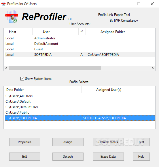Sort by the Host column header
This screenshot has height=167, width=159.
(x=18, y=32)
